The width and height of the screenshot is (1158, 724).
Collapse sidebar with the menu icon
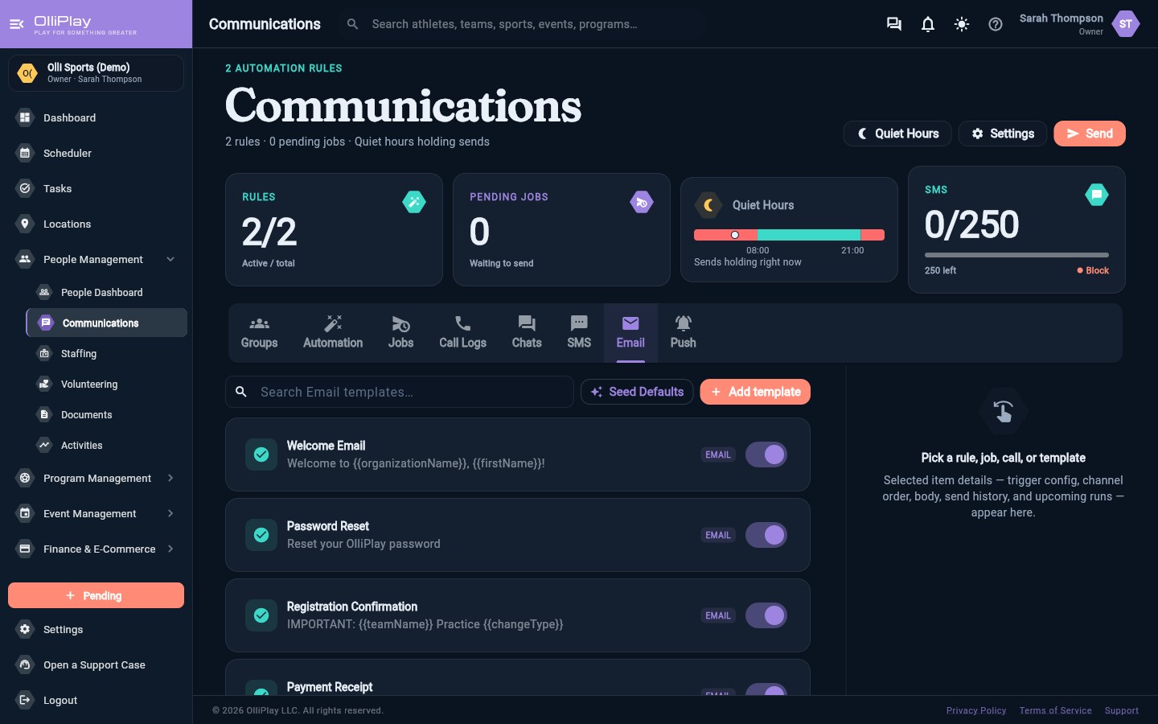[x=16, y=24]
